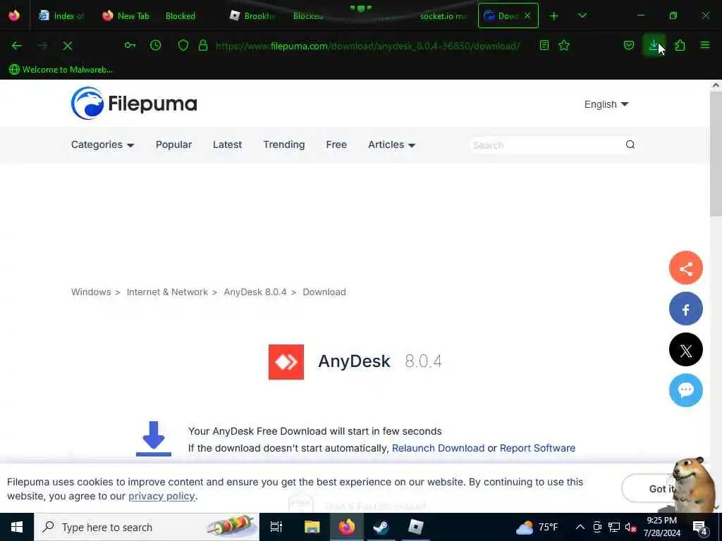Image resolution: width=722 pixels, height=541 pixels.
Task: Click Report Software link
Action: point(537,448)
